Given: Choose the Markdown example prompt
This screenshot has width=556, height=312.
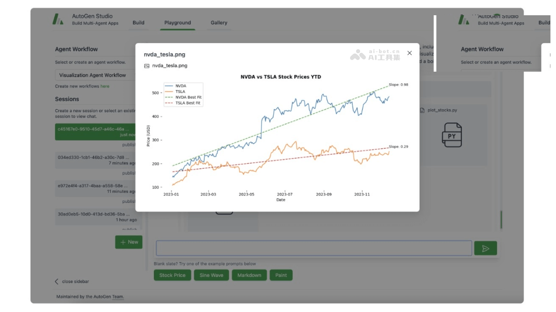Looking at the screenshot, I should tap(249, 275).
